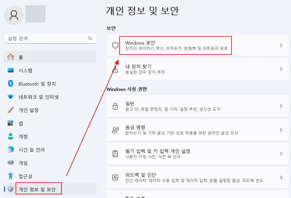Click text 받아쓰기 및 기타 음성 기반 description
This screenshot has width=291, height=198.
(182, 133)
